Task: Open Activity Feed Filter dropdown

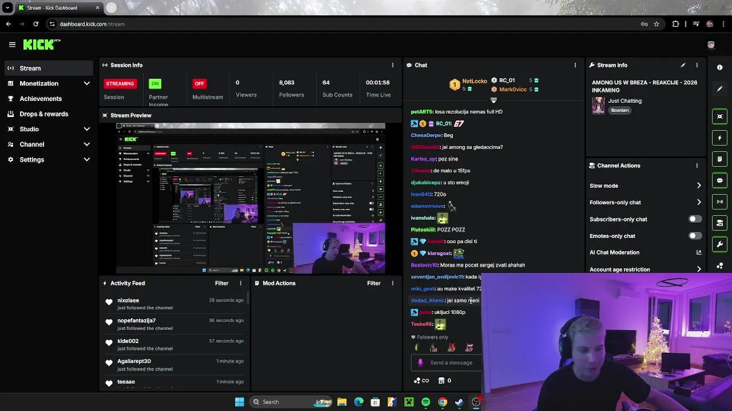Action: pos(221,283)
